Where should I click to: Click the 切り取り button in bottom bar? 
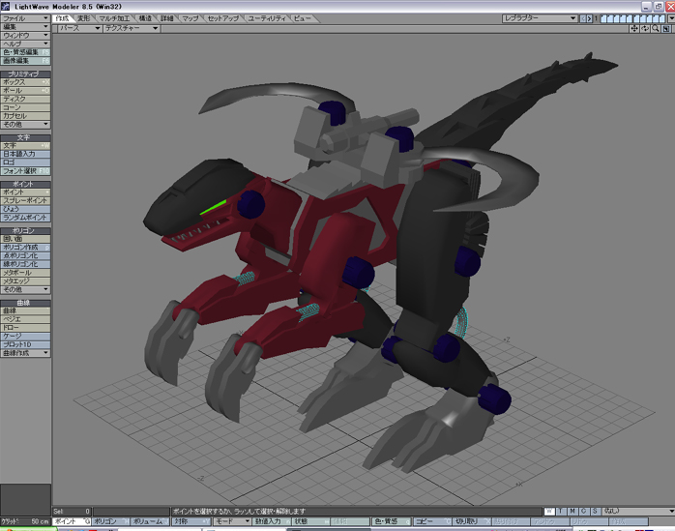471,521
